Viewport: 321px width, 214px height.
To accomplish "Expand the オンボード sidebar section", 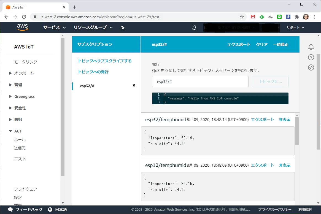I will point(21,73).
